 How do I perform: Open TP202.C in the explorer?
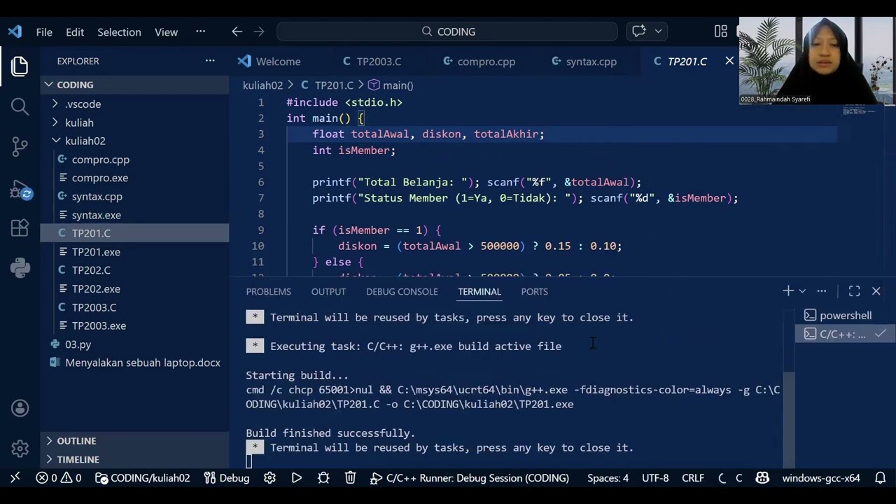[134, 270]
